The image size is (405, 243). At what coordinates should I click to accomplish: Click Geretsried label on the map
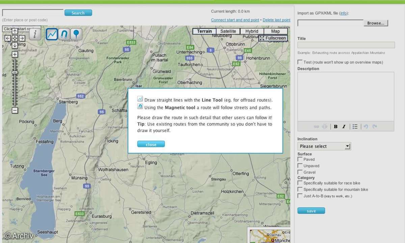(x=141, y=213)
